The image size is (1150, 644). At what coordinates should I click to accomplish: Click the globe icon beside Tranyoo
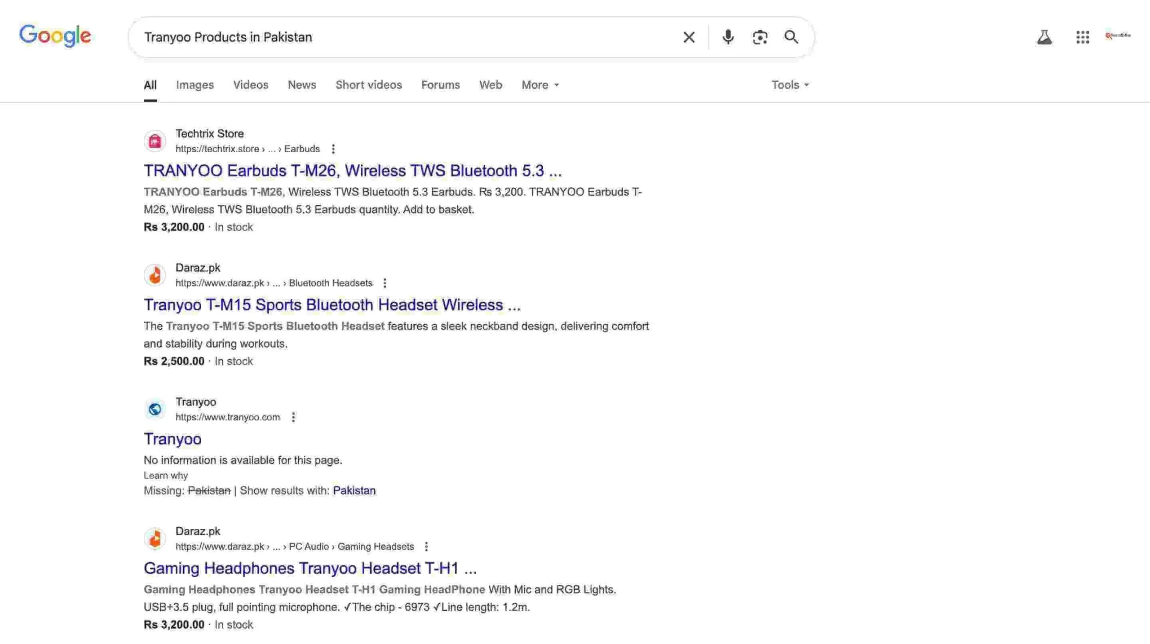(155, 409)
